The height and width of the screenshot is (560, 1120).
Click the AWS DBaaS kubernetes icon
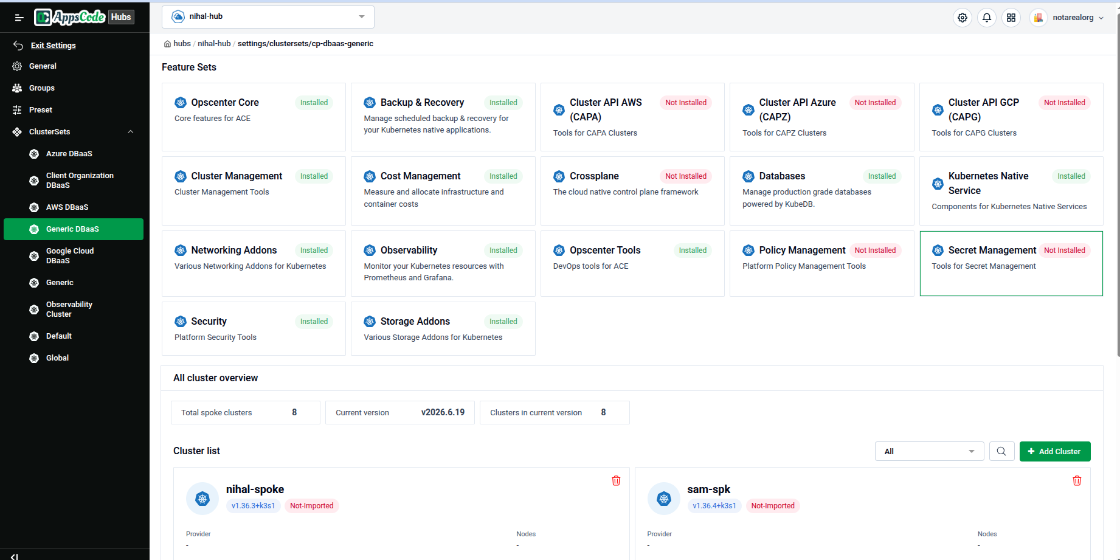pos(34,207)
